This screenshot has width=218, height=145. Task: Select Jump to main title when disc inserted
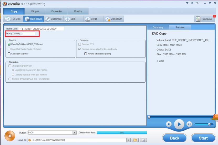tap(13, 75)
